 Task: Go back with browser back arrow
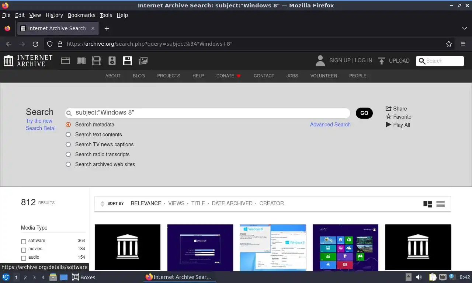pos(9,44)
